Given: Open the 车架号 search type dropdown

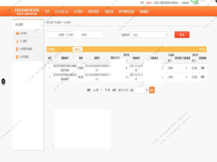Looking at the screenshot, I should point(57,35).
